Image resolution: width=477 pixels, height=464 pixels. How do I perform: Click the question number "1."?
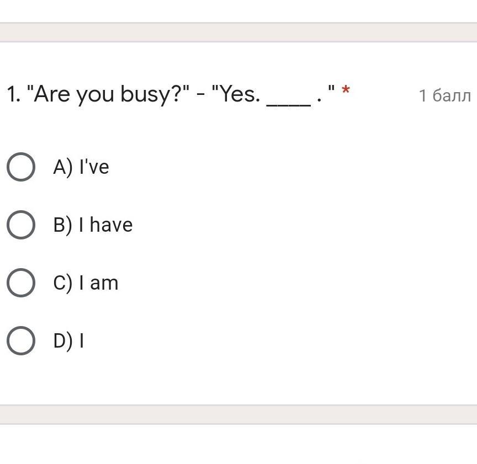pos(14,95)
